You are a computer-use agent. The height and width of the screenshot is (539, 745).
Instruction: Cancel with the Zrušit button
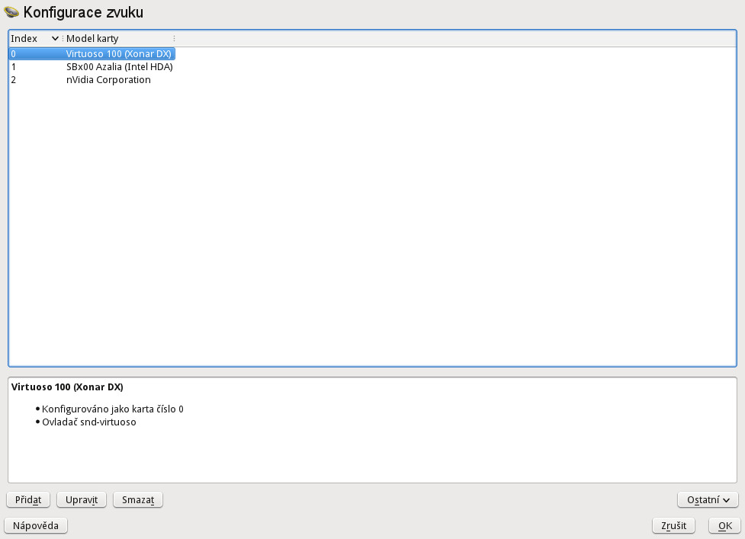click(x=674, y=526)
